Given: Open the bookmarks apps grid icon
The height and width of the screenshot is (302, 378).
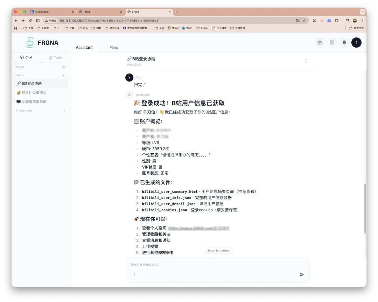Looking at the screenshot, I should tap(15, 28).
